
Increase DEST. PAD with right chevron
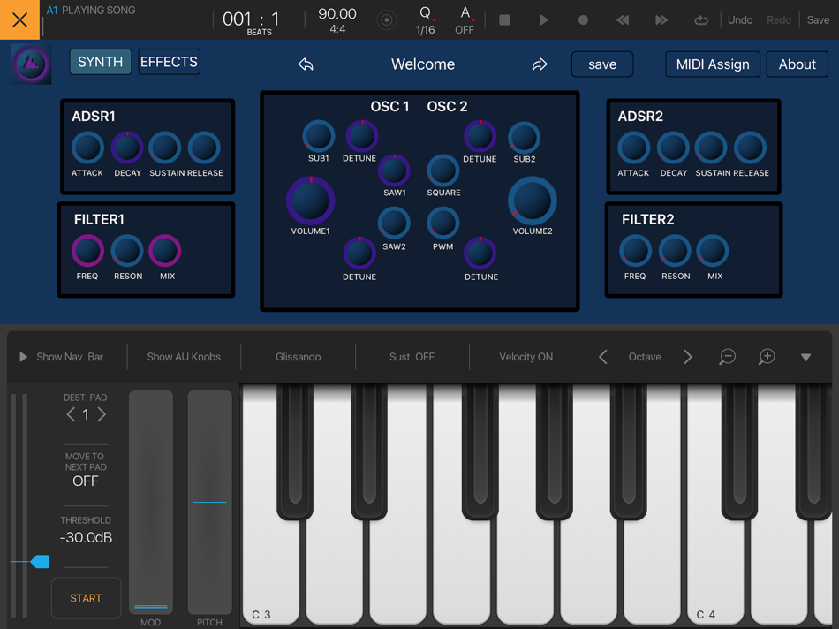[x=102, y=414]
